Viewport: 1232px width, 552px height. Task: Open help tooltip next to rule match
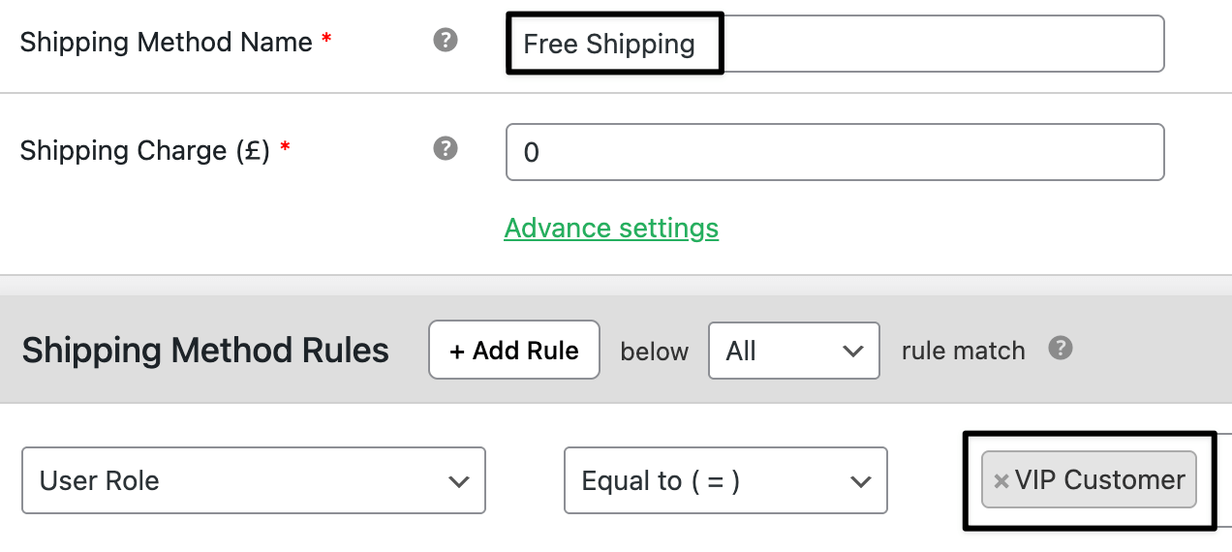(x=1061, y=348)
